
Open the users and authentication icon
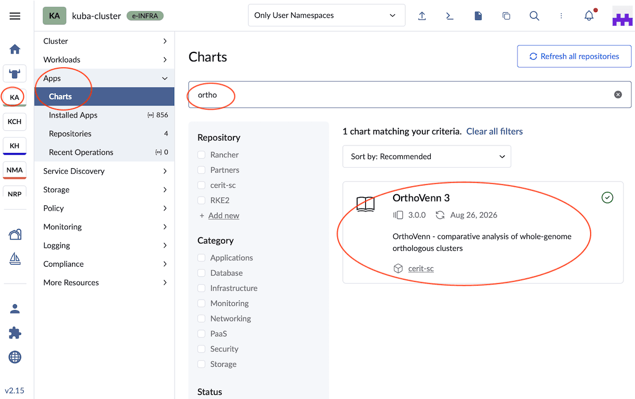15,309
